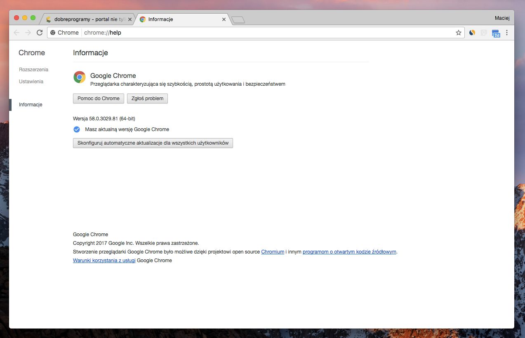Click the green fullscreen window button

(33, 18)
